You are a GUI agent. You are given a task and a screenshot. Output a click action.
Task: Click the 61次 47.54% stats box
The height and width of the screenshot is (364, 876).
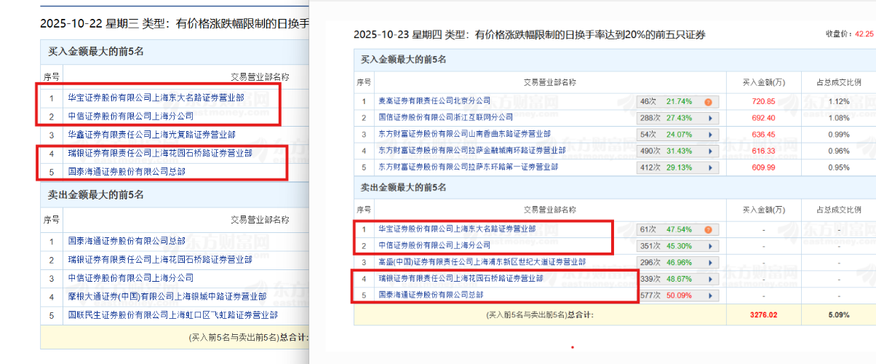(x=678, y=229)
